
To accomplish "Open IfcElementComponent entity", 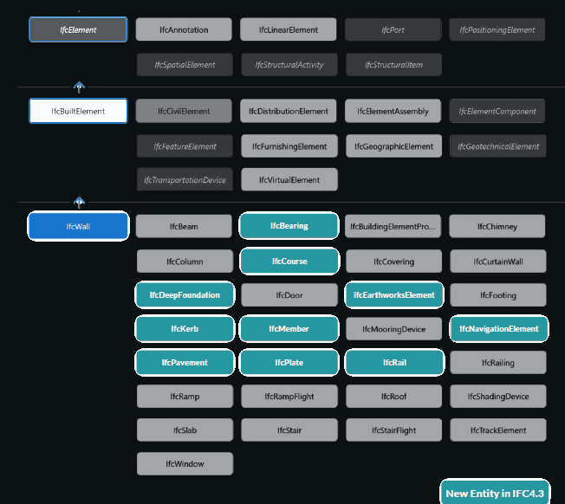I will pos(497,111).
